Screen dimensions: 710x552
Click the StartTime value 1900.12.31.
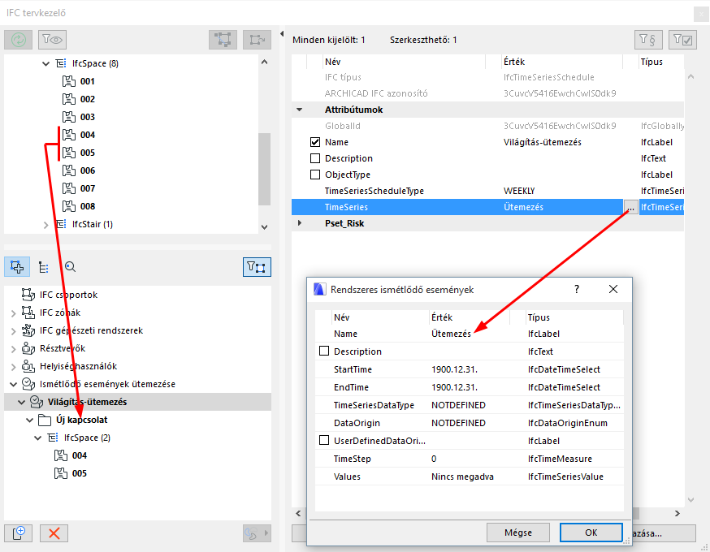pos(455,369)
